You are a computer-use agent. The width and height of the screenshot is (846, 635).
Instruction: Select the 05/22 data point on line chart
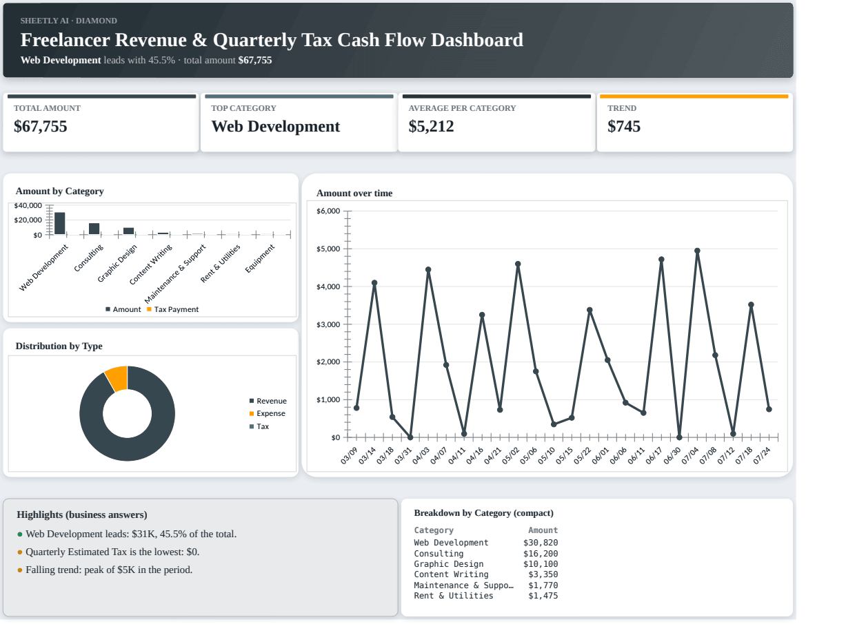point(590,310)
